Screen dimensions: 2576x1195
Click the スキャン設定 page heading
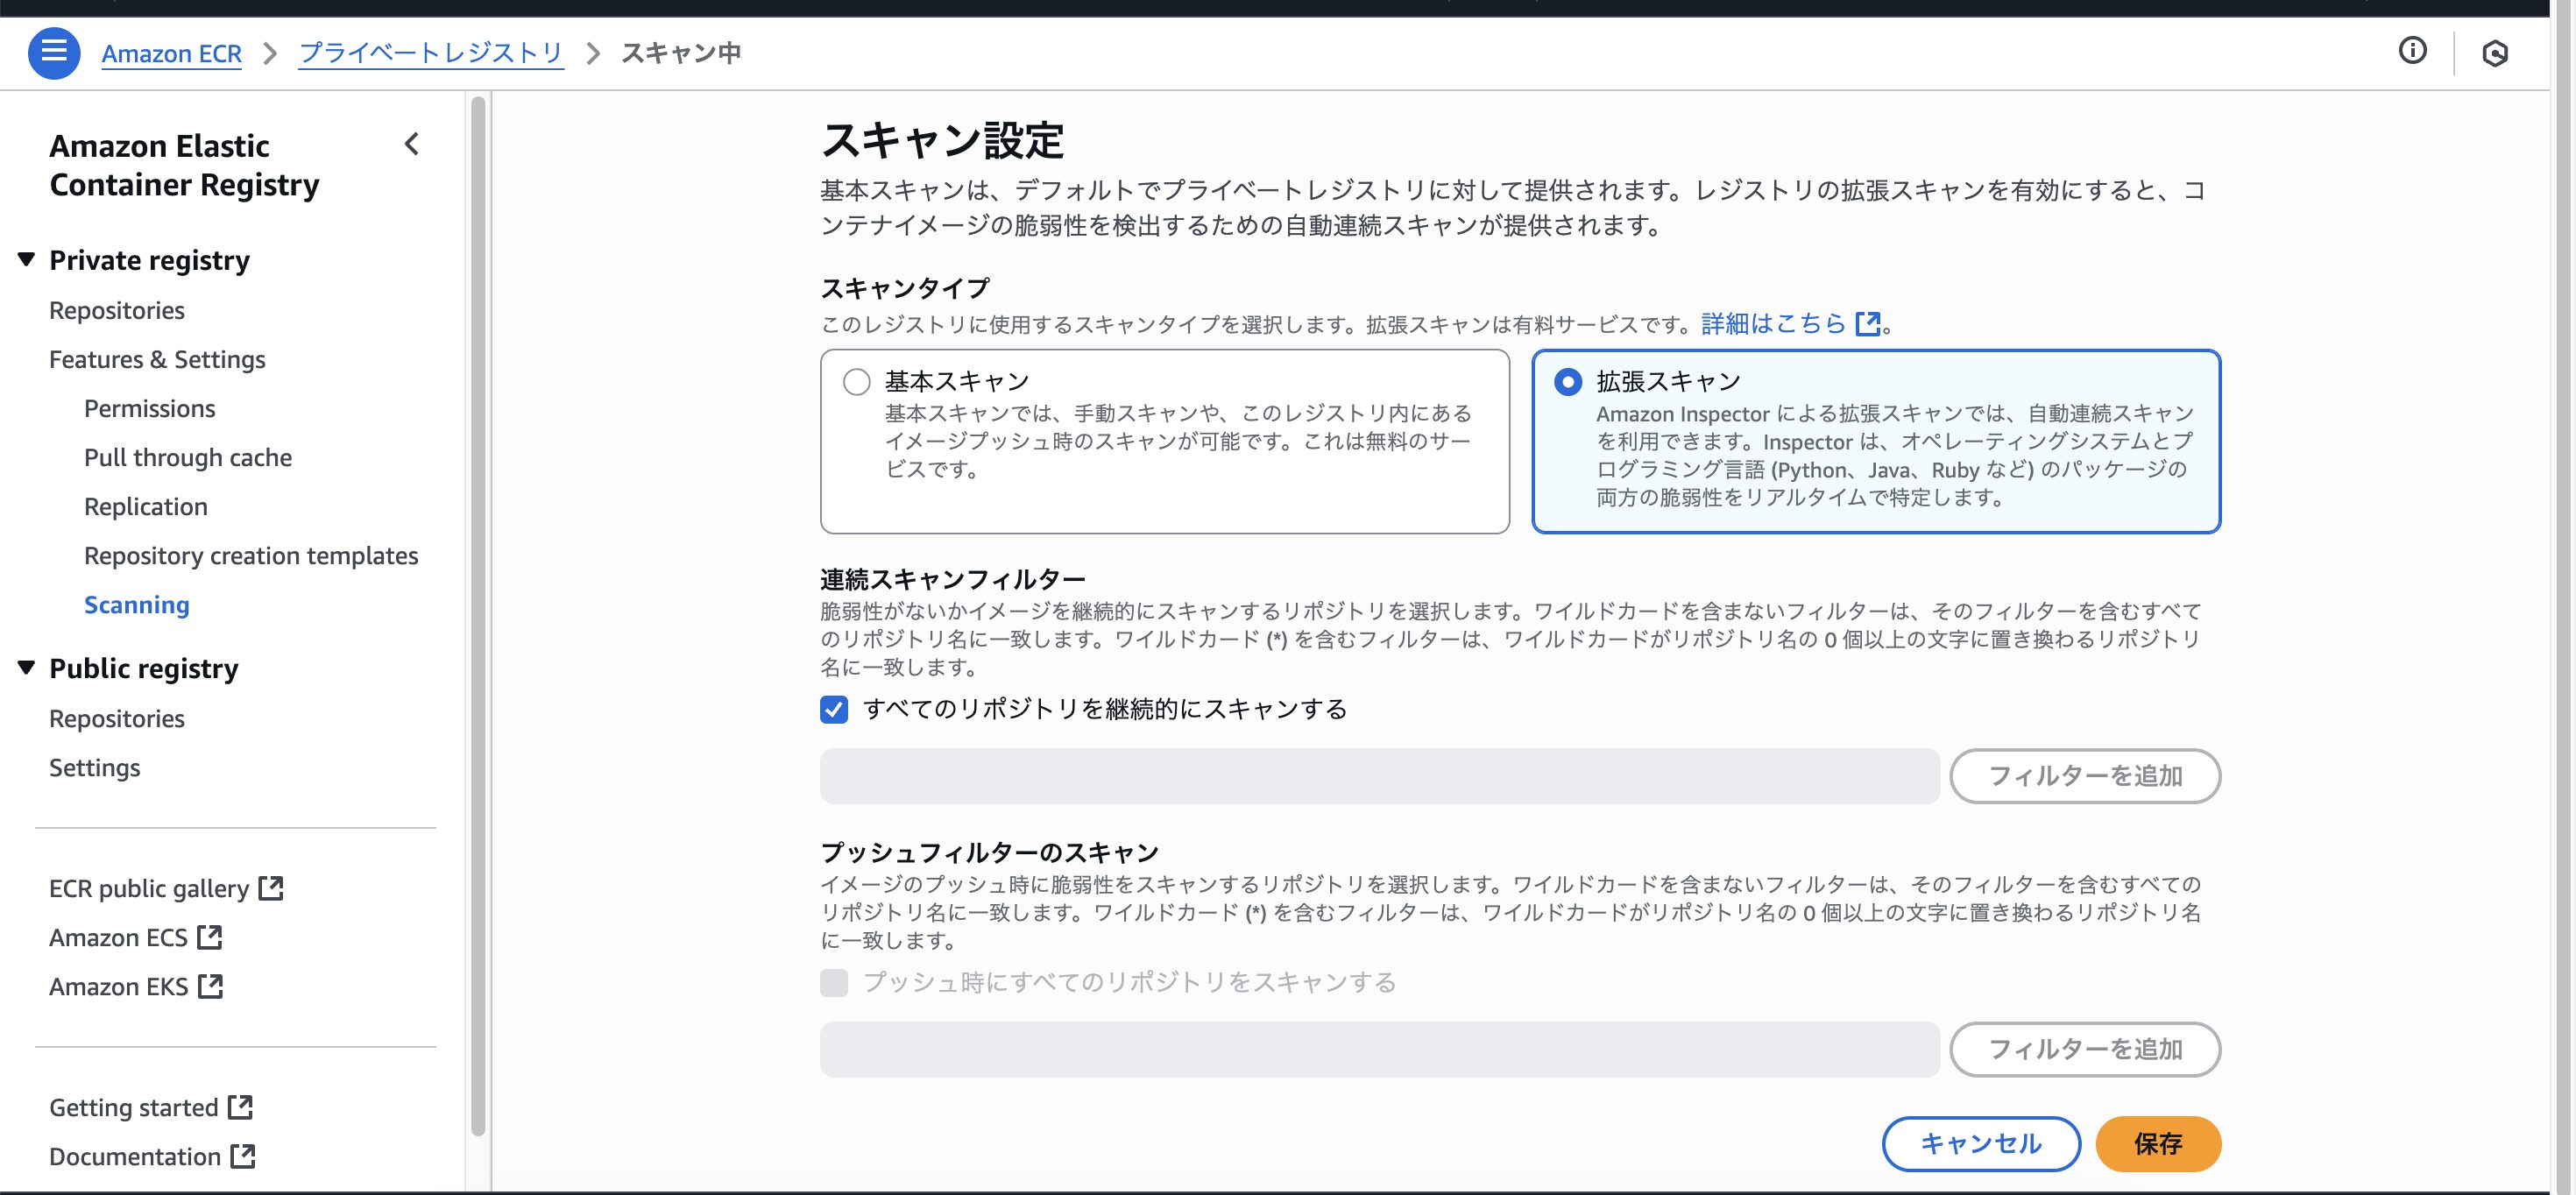942,140
